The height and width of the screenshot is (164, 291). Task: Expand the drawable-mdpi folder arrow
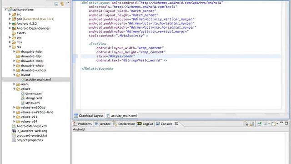tap(14, 61)
